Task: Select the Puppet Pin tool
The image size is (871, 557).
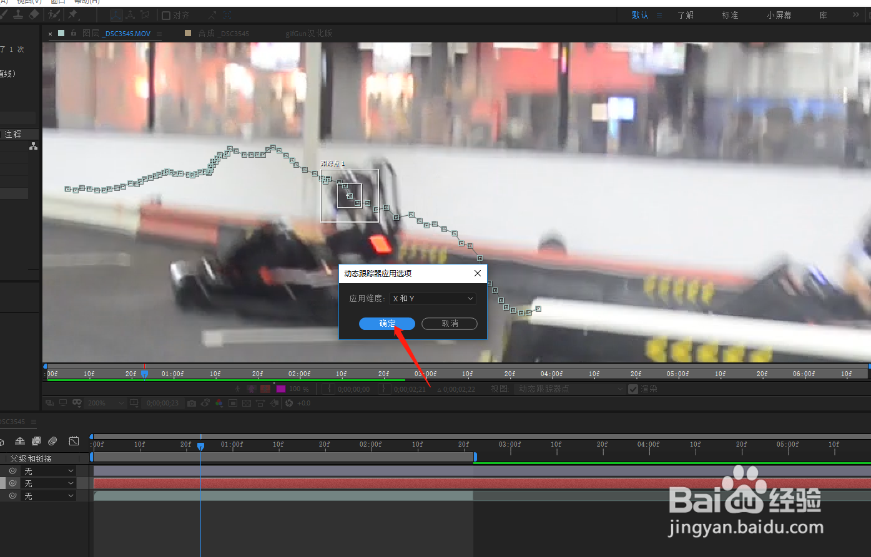Action: pyautogui.click(x=73, y=14)
